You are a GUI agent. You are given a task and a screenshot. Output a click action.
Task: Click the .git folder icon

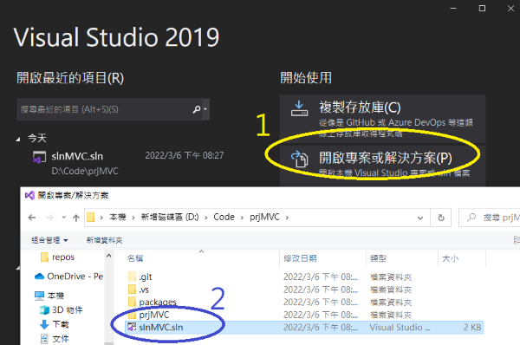(x=132, y=277)
